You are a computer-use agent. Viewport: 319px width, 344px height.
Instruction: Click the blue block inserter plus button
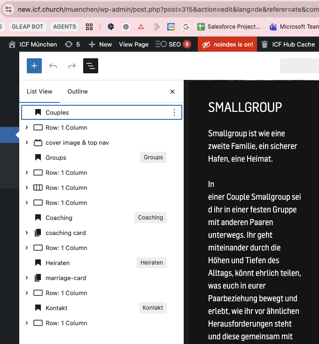pos(34,66)
